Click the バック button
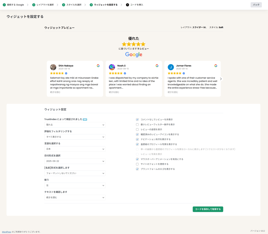The width and height of the screenshot is (268, 234). [256, 5]
